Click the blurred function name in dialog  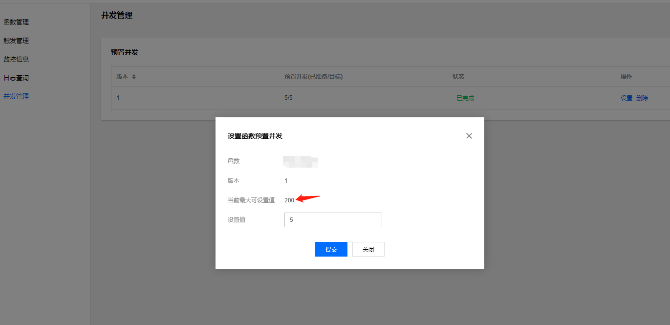(x=301, y=161)
